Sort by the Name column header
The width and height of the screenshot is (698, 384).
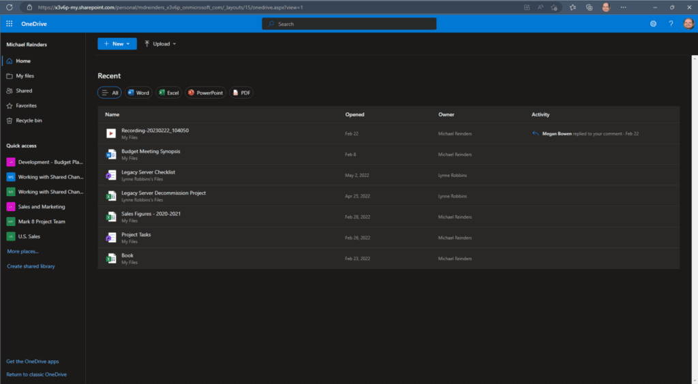(x=112, y=114)
